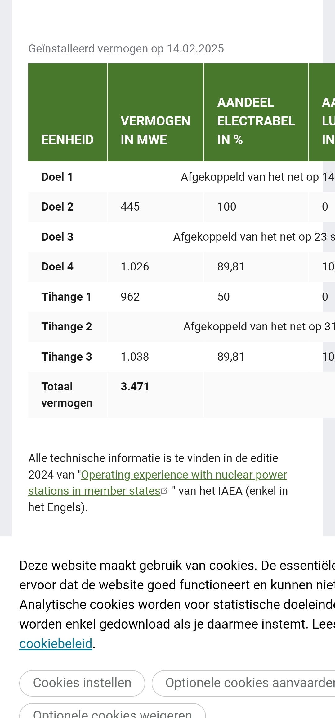Click Doel 2 power value 445
The height and width of the screenshot is (718, 335).
pos(130,207)
